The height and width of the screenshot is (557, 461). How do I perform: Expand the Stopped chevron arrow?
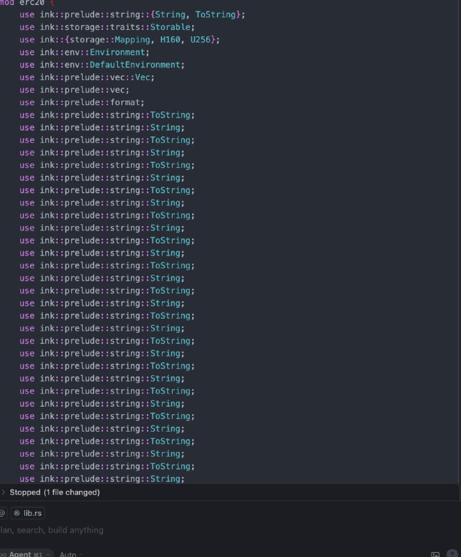pyautogui.click(x=3, y=492)
